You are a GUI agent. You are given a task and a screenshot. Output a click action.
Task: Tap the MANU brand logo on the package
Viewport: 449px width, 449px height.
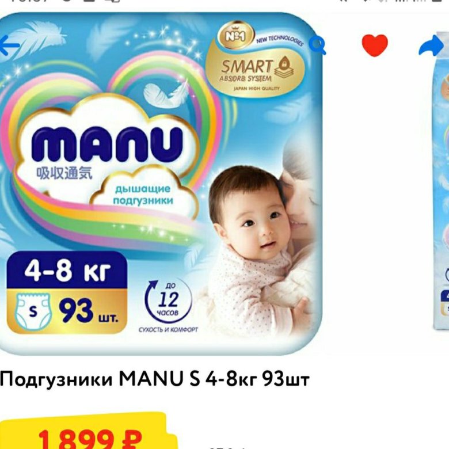pos(106,144)
